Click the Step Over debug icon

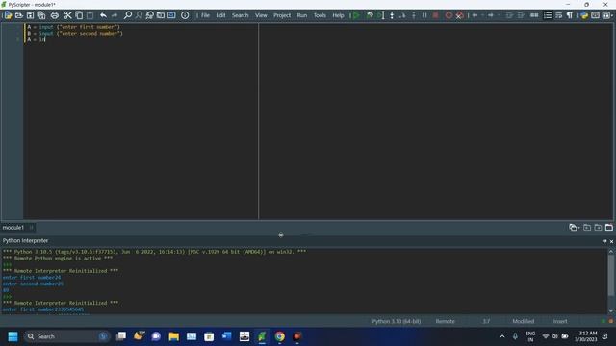click(x=402, y=15)
